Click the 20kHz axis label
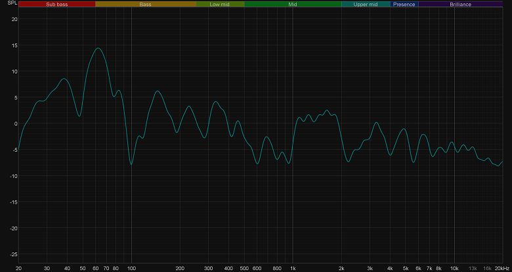512x272 pixels. (x=501, y=268)
